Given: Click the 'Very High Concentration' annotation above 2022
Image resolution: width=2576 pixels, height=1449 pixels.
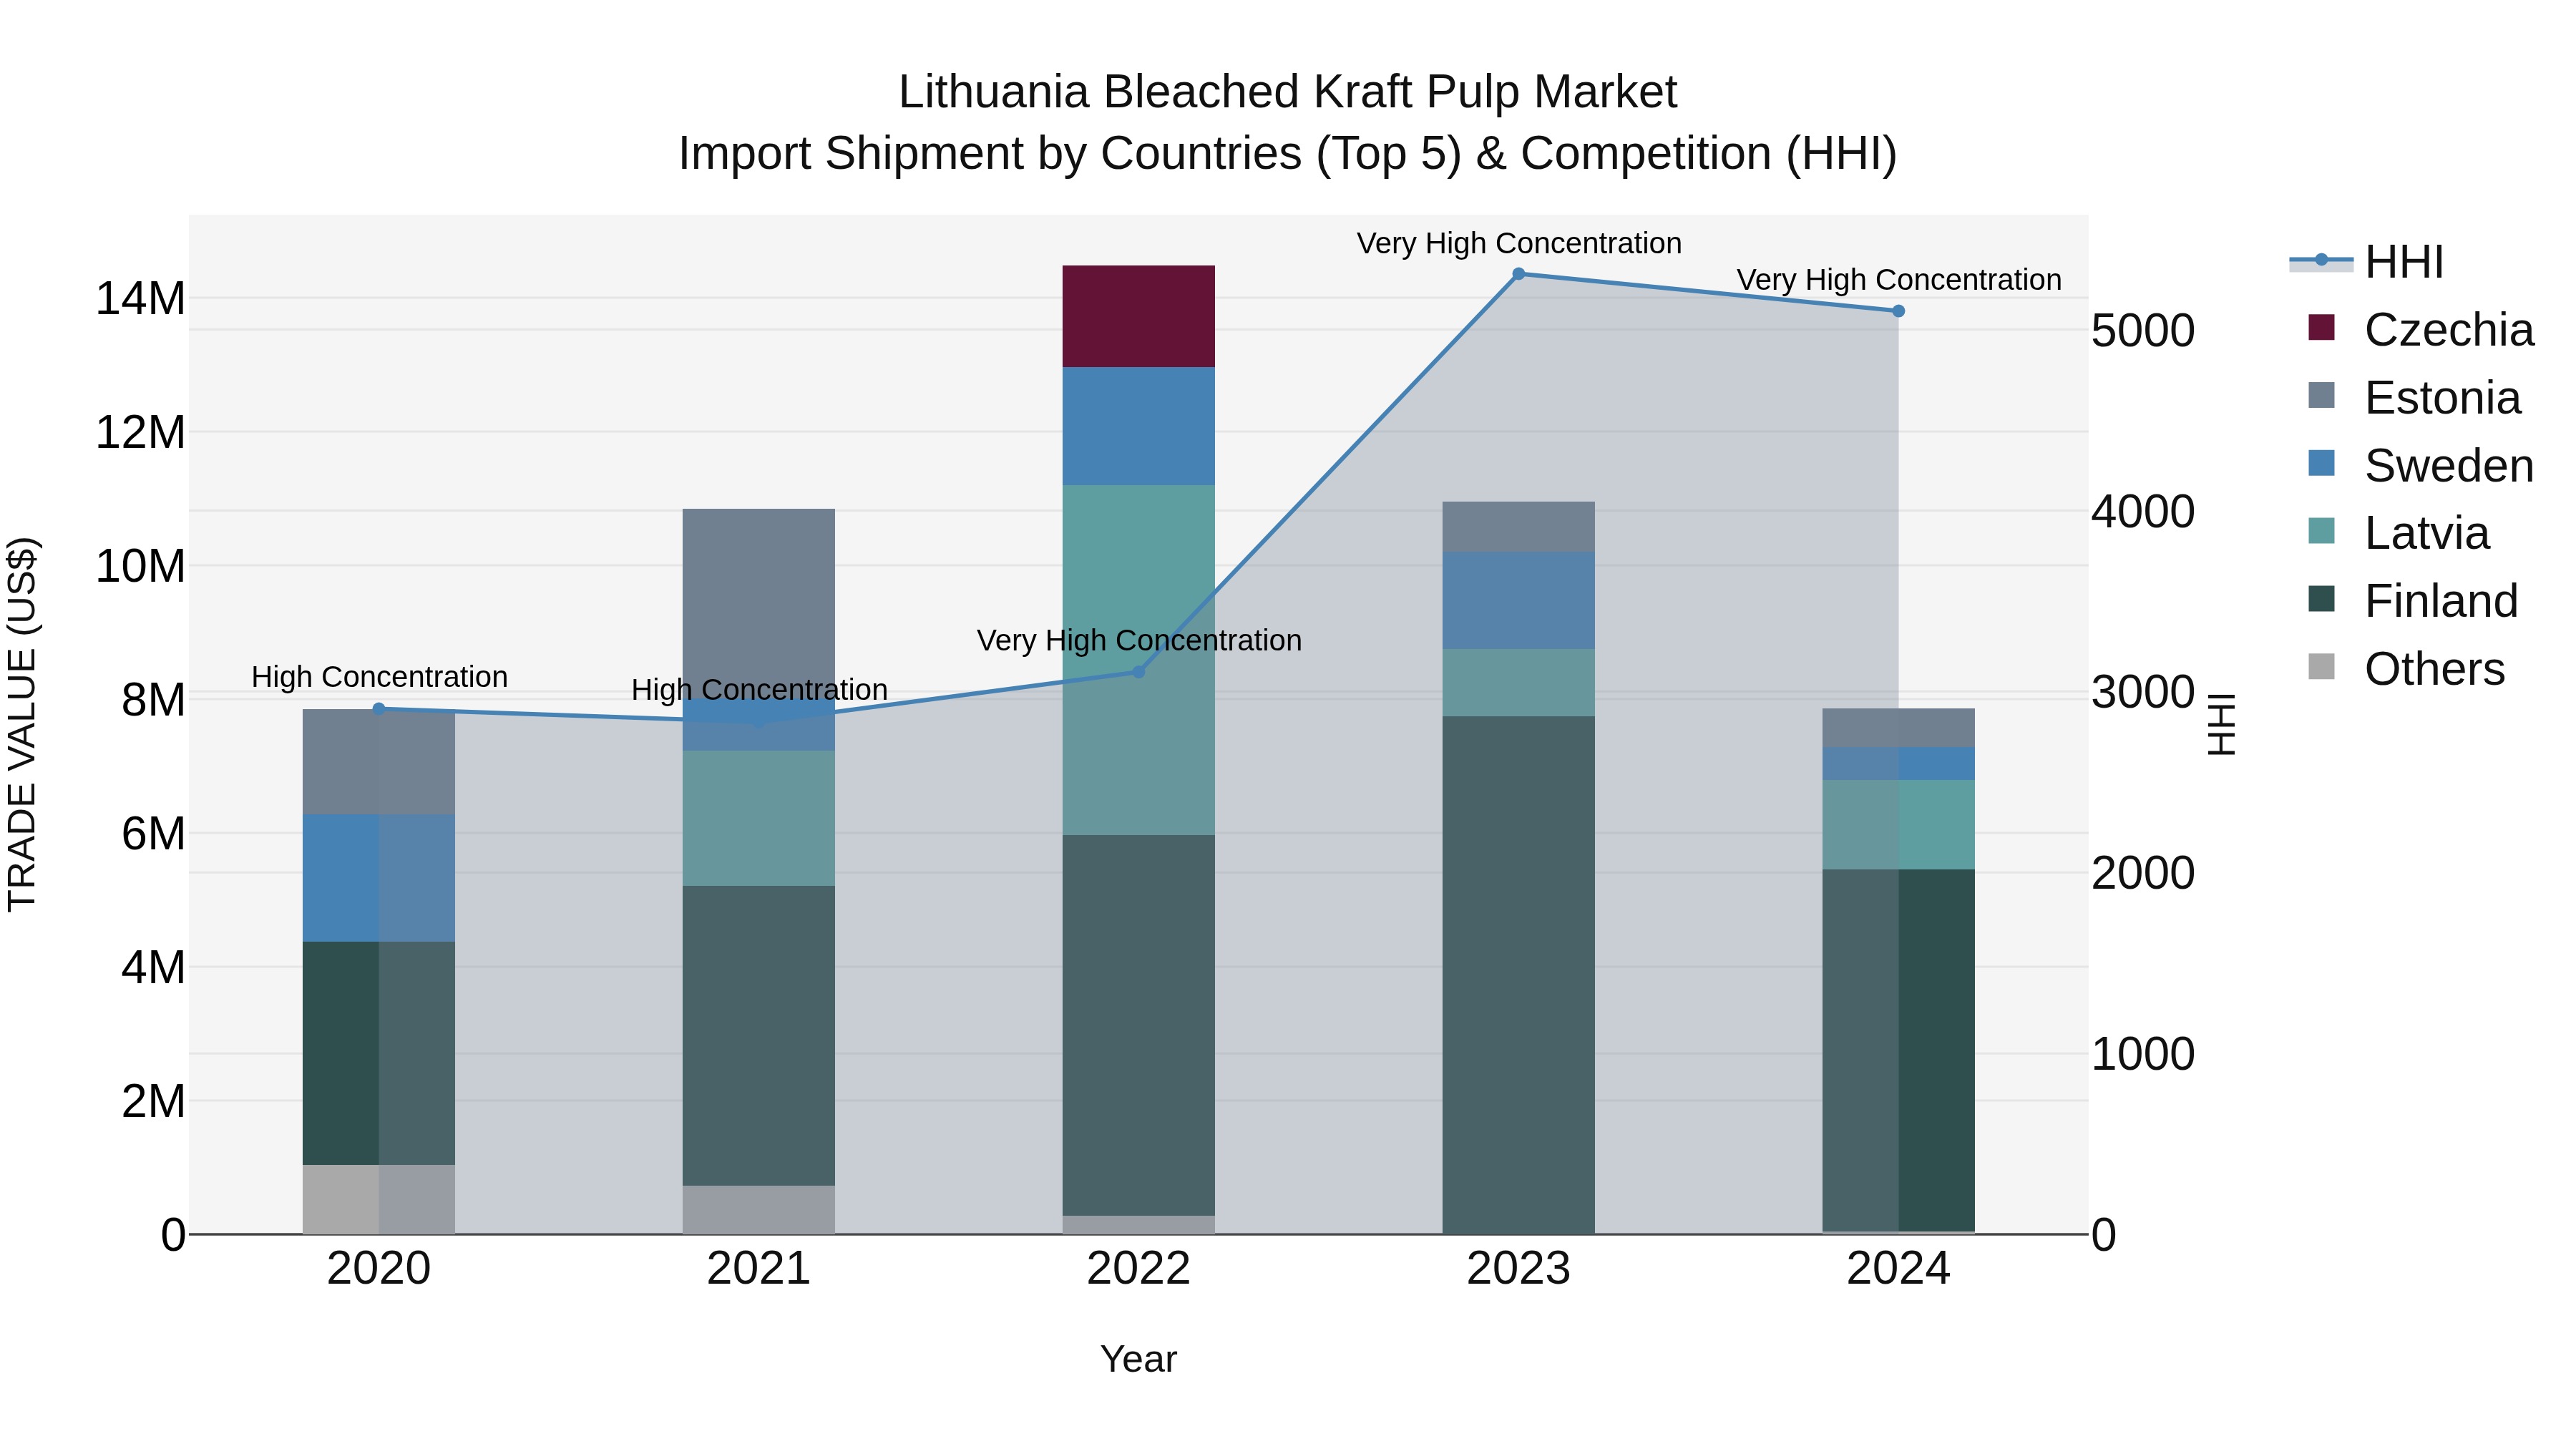Looking at the screenshot, I should click(1139, 640).
